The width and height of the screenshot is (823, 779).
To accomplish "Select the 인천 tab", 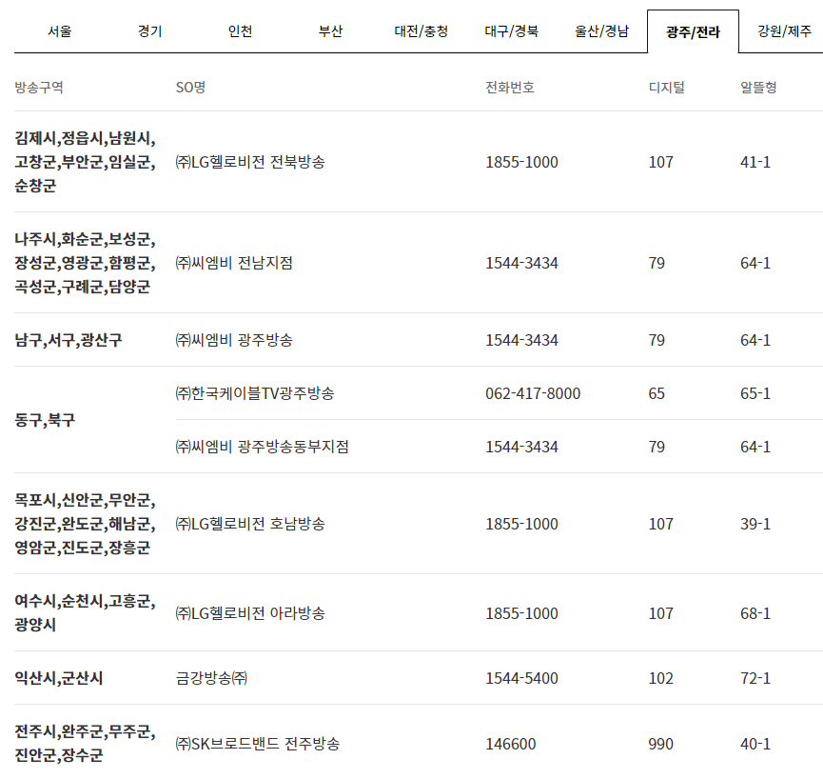I will point(240,31).
